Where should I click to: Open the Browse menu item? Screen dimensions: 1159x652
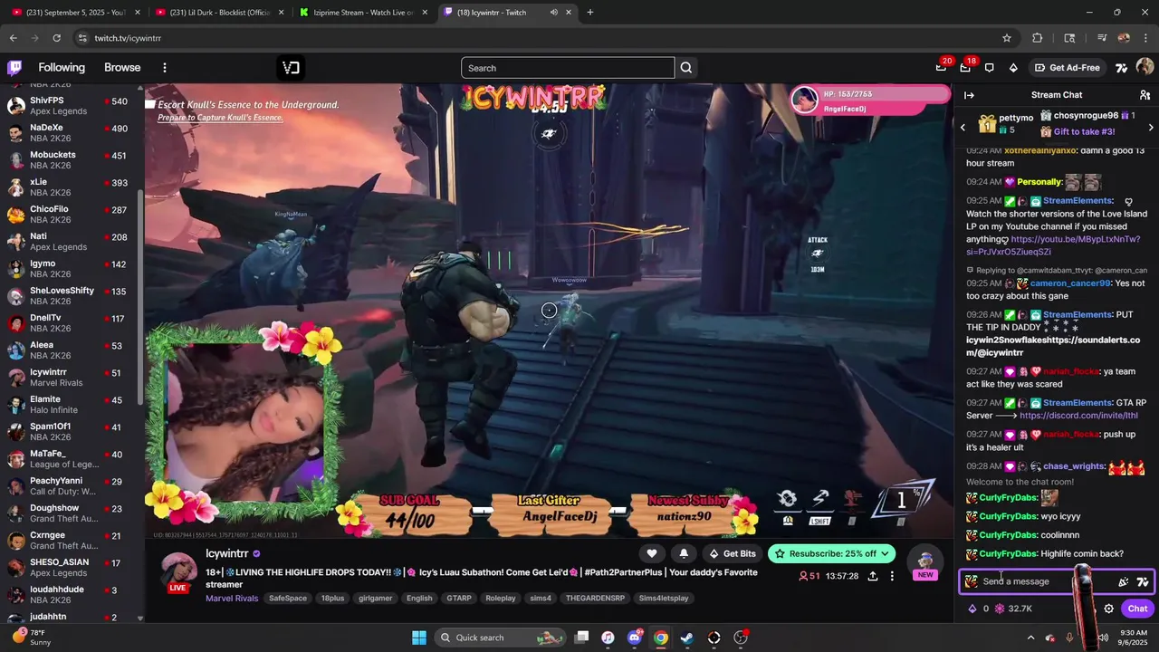tap(122, 68)
